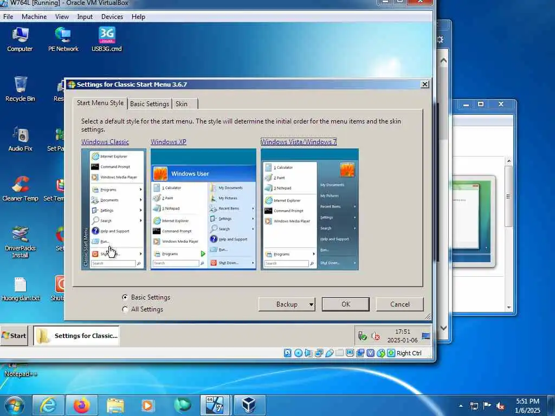Open the Machine menu in VirtualBox
555x416 pixels.
click(x=34, y=17)
